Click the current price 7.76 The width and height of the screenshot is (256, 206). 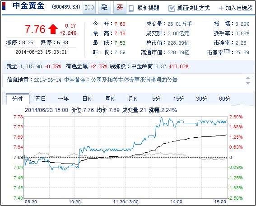click(x=35, y=29)
